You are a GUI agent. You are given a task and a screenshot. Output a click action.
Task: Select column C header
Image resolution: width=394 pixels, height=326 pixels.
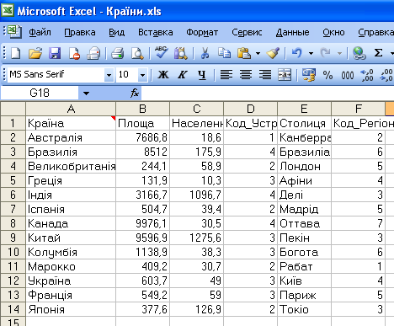click(197, 109)
